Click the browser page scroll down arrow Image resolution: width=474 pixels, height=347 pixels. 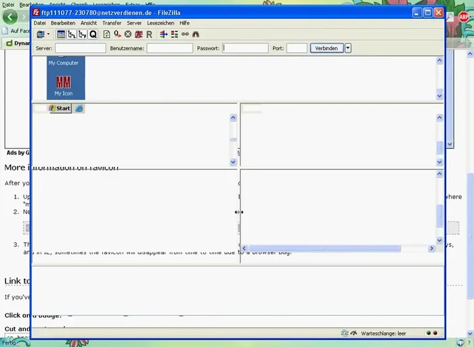pyautogui.click(x=470, y=333)
